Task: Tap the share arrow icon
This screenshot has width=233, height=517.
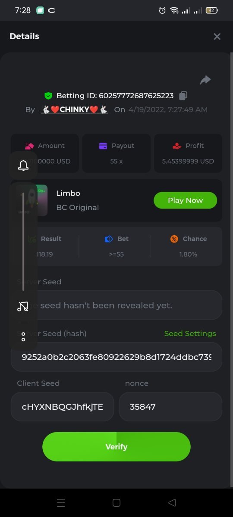Action: (x=205, y=80)
